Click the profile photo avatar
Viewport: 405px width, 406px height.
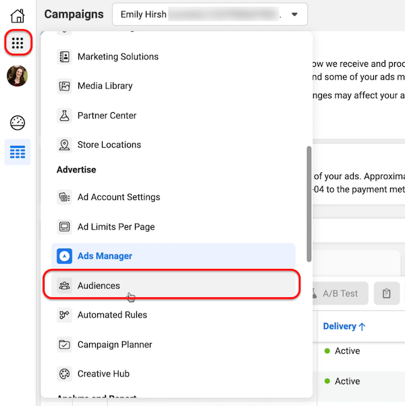[18, 76]
